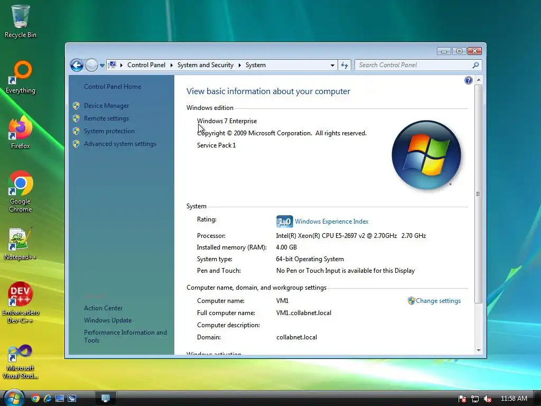Select the Google Chrome desktop shortcut
This screenshot has width=541, height=406.
point(21,191)
